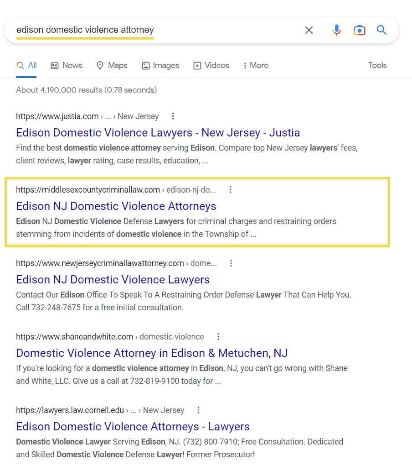Open Edison Domestic Violence Lawyers - New Jersey - Justia
Image resolution: width=412 pixels, height=476 pixels.
158,133
